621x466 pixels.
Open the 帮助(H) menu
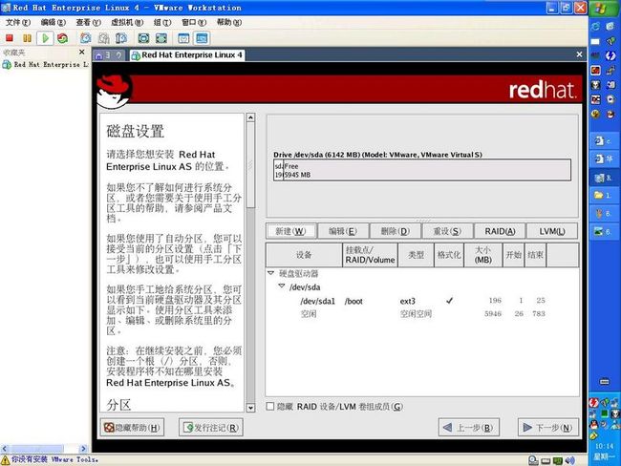pos(229,22)
